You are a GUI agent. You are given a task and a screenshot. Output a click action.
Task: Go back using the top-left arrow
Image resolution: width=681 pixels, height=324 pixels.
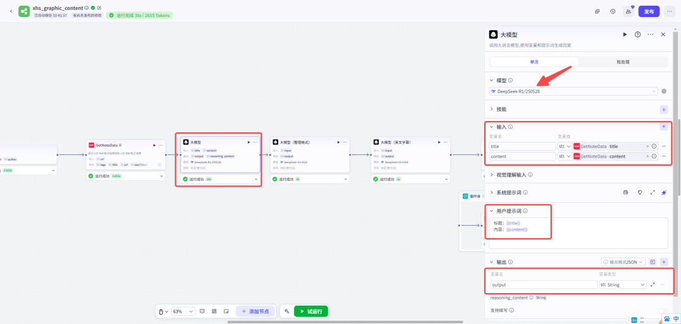(x=11, y=11)
